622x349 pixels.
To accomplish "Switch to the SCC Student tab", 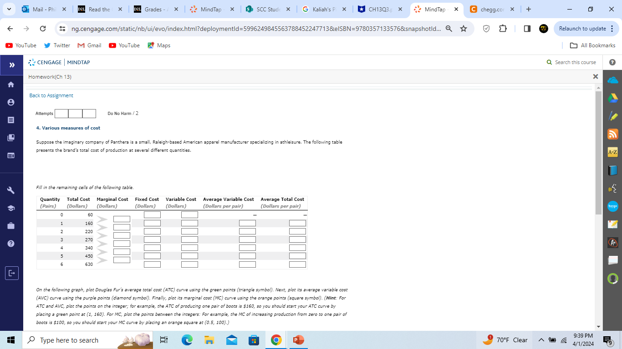I will [269, 9].
